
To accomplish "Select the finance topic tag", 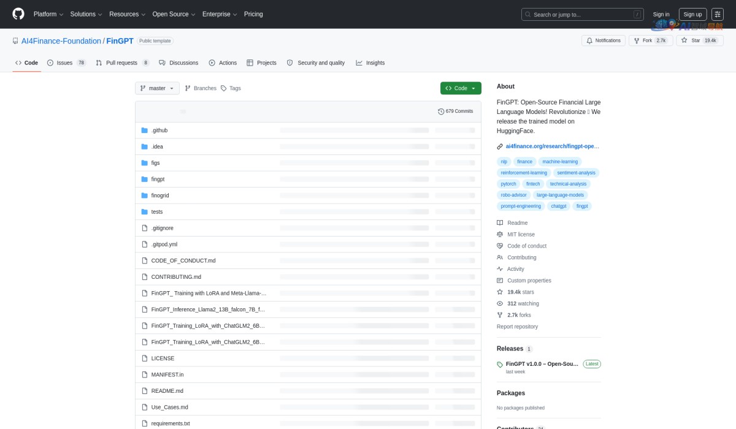I will point(524,162).
